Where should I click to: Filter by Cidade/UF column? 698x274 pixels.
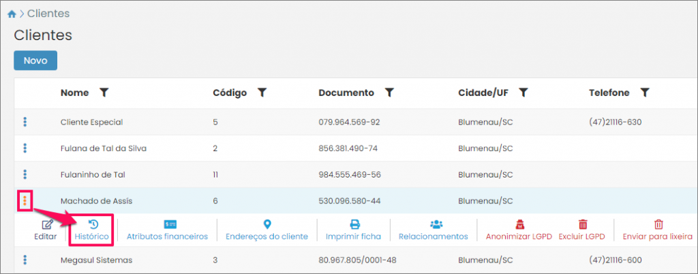click(x=523, y=92)
